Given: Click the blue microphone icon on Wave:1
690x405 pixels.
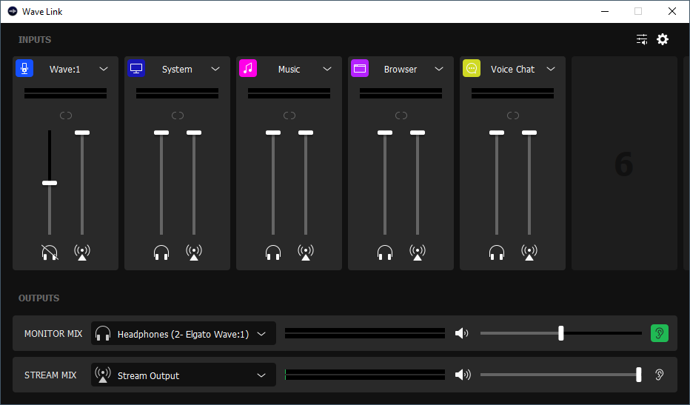Looking at the screenshot, I should coord(24,69).
